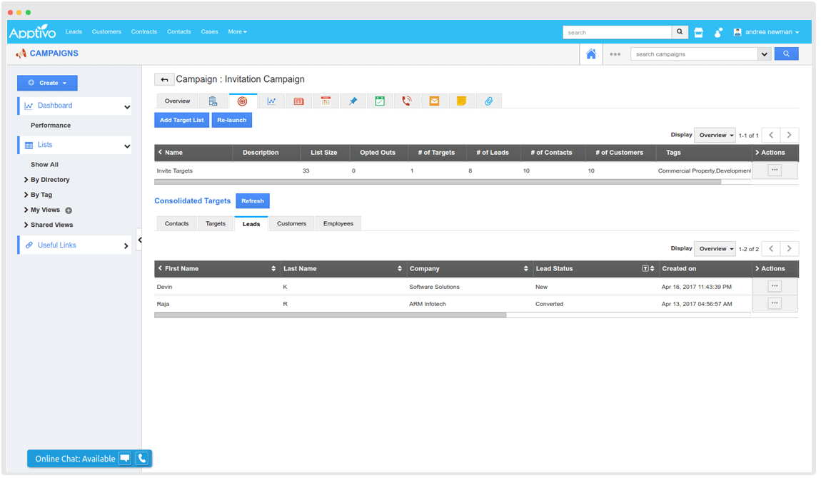The width and height of the screenshot is (821, 478).
Task: Focus the search campaigns input field
Action: (693, 54)
